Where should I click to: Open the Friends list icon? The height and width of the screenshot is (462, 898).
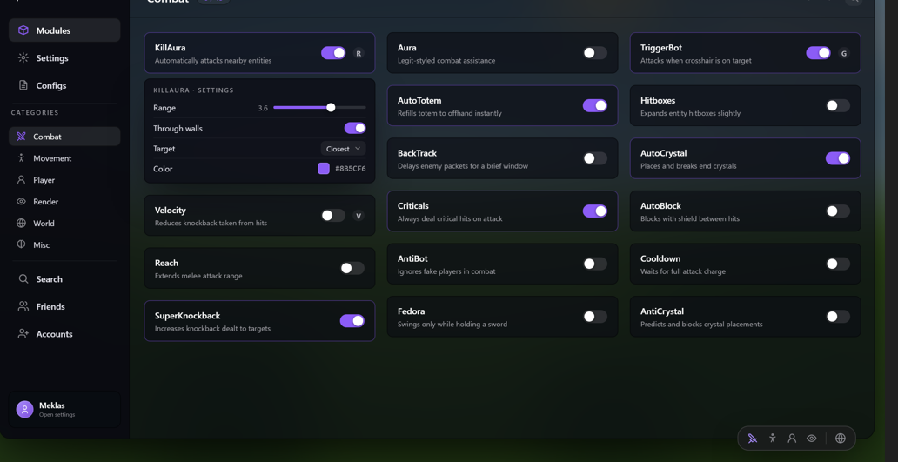click(x=23, y=306)
